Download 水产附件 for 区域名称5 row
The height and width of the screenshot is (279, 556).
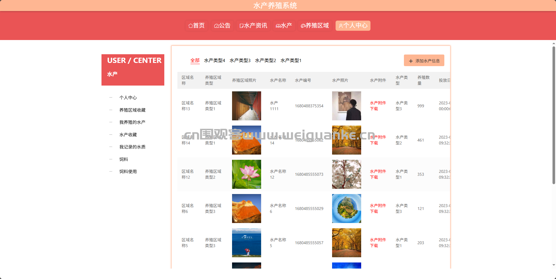[378, 243]
